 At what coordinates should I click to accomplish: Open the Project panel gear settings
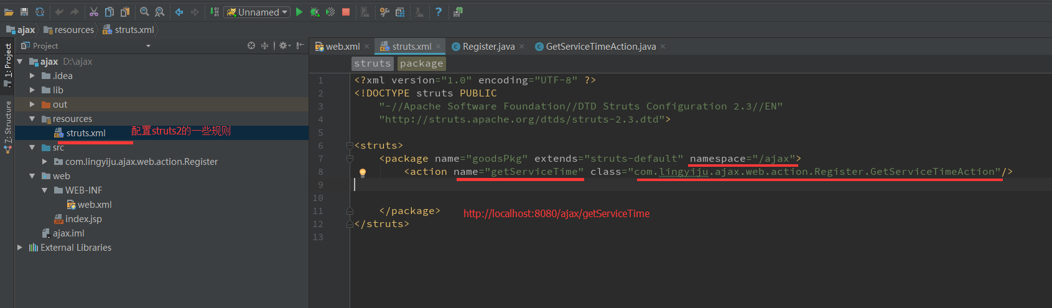pos(284,45)
